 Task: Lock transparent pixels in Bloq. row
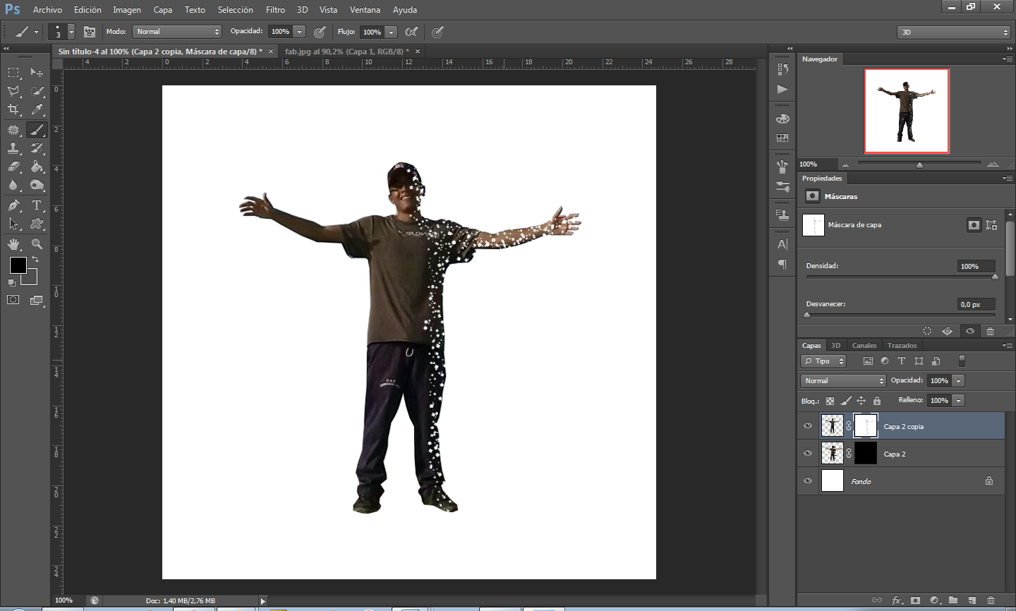(x=830, y=401)
